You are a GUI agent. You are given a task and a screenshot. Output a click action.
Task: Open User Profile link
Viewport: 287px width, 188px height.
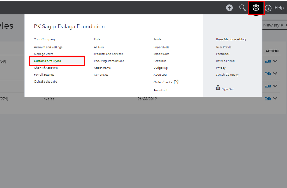(224, 47)
